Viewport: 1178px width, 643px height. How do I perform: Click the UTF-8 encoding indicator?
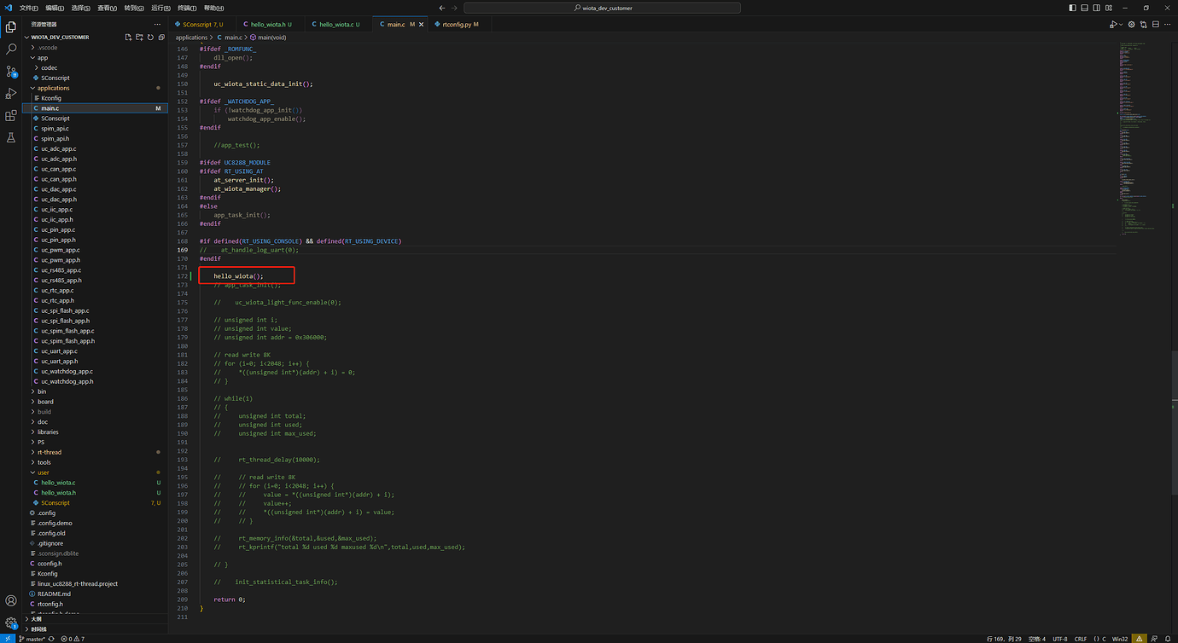(1059, 638)
